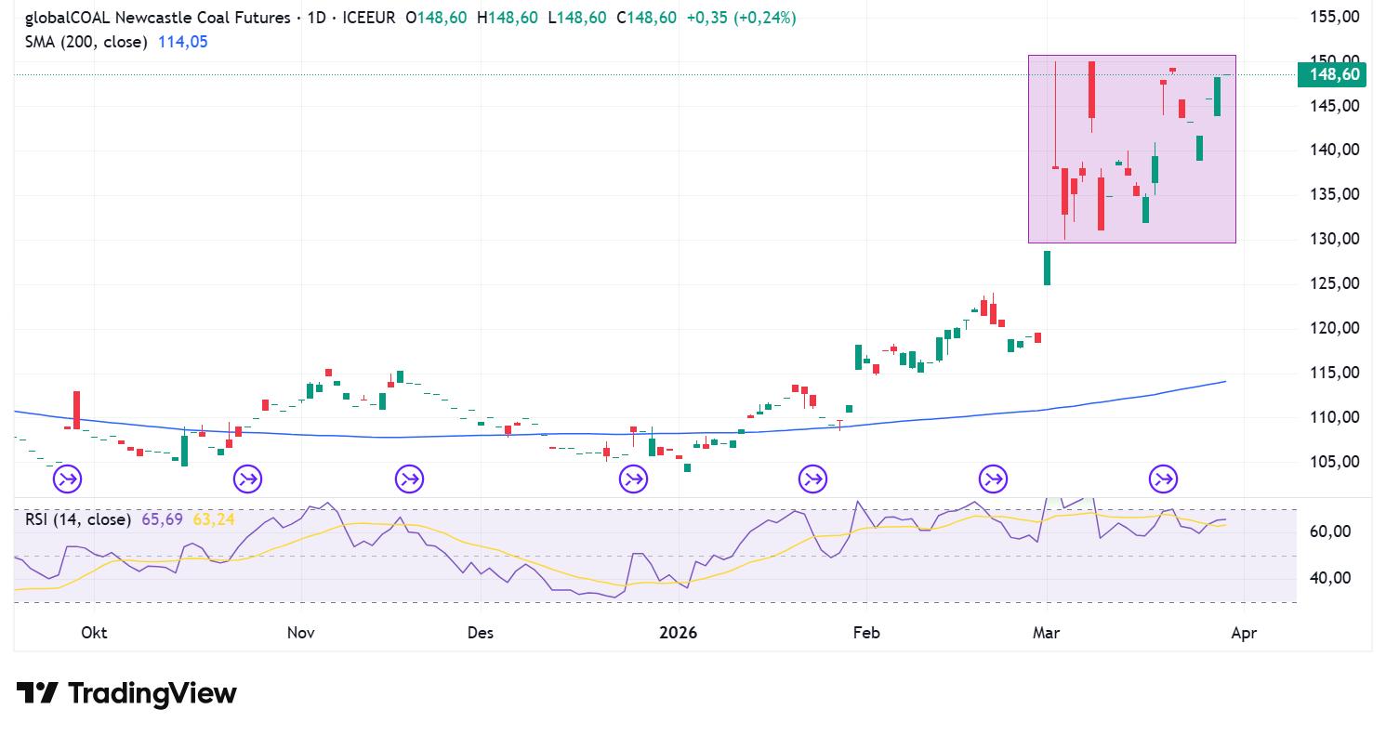Click the ICEEUR exchange label
Viewport: 1386px width, 735px height.
point(369,18)
